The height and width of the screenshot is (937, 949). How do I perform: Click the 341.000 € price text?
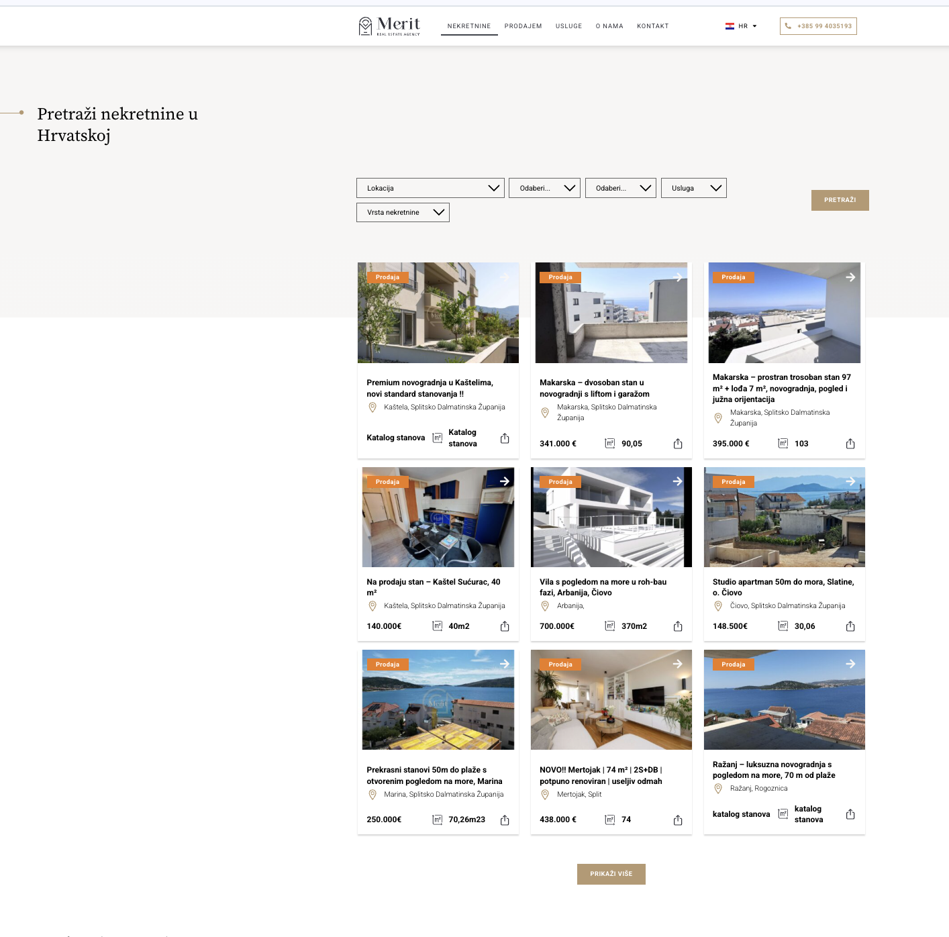point(558,444)
